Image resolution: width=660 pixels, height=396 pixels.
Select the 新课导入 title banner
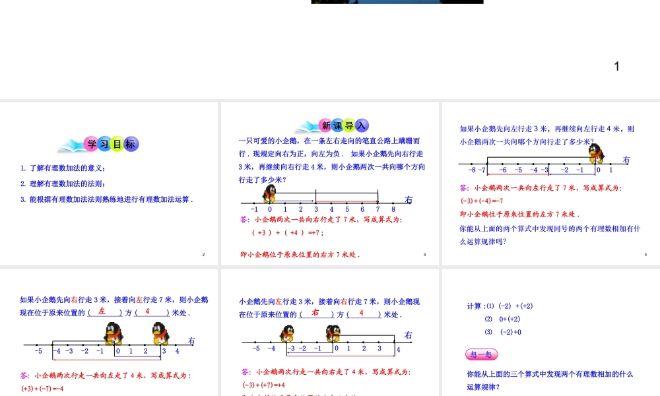click(343, 125)
